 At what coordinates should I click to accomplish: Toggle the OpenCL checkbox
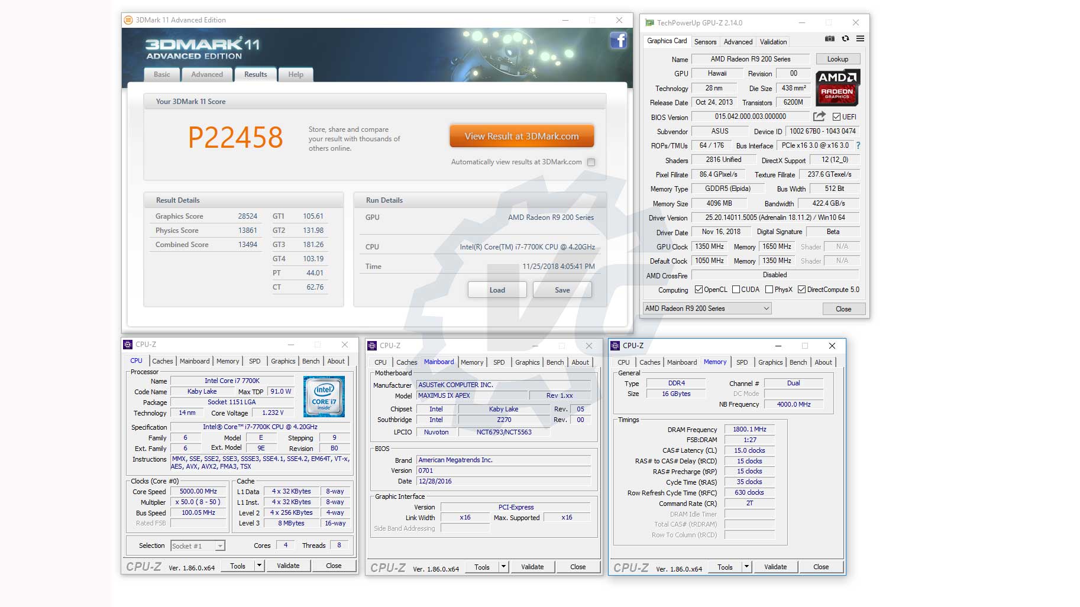(x=699, y=290)
